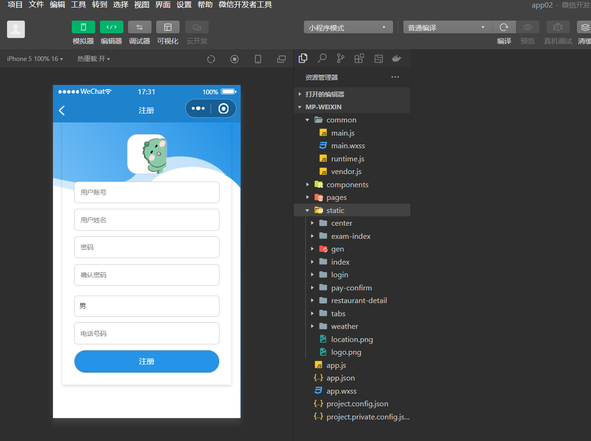Click the back arrow in simulator
This screenshot has width=591, height=441.
tap(62, 110)
